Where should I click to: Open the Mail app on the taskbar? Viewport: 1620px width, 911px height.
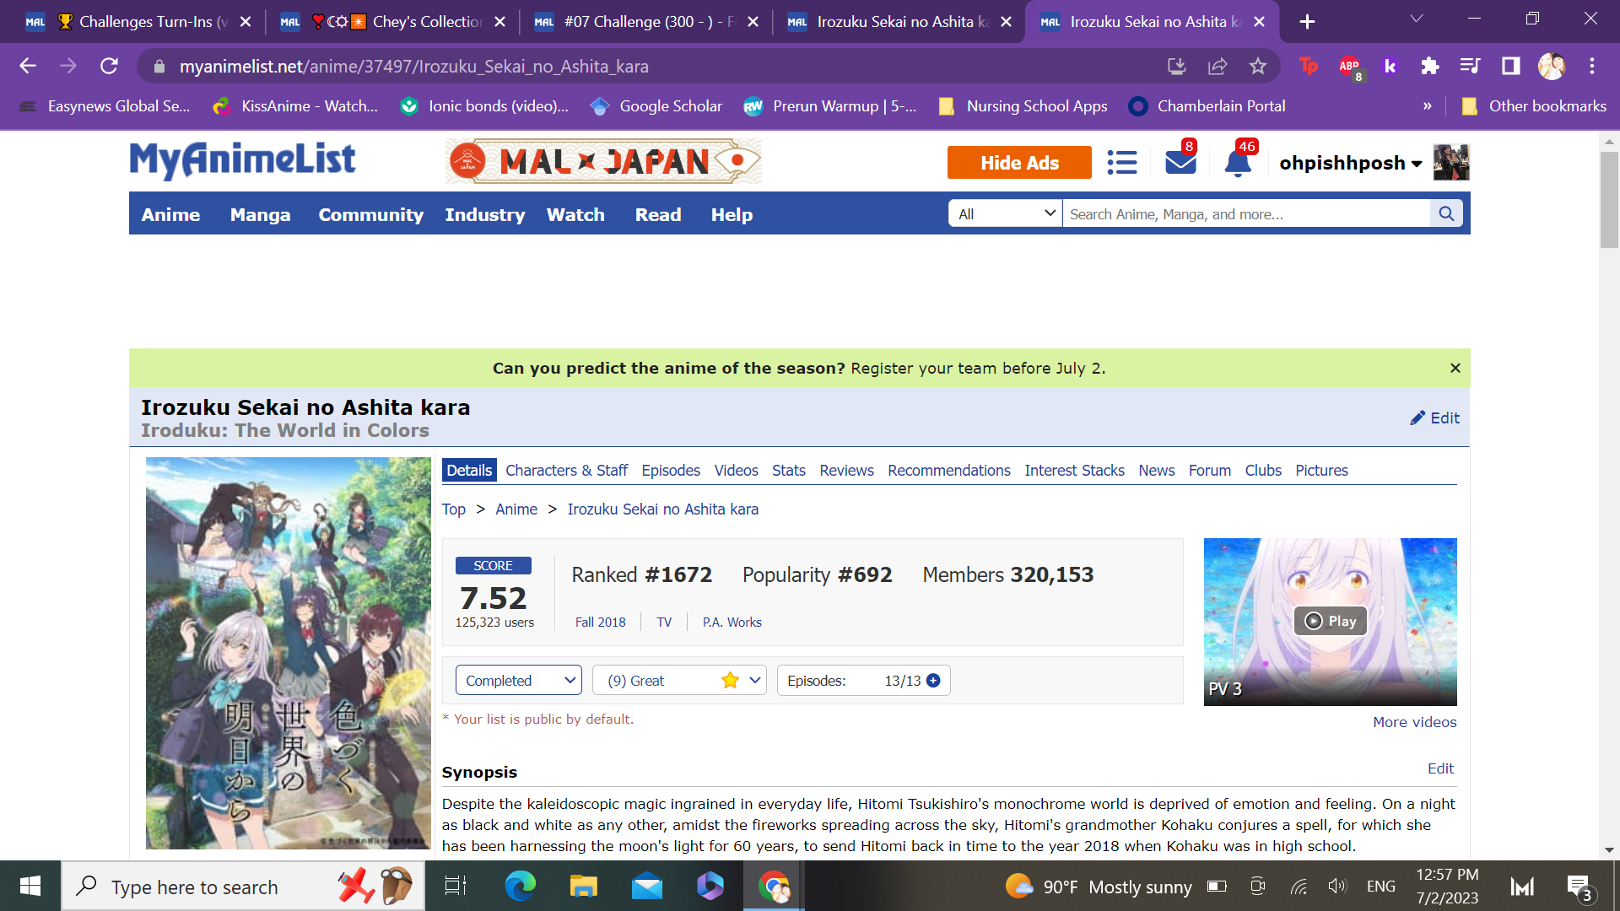coord(647,886)
